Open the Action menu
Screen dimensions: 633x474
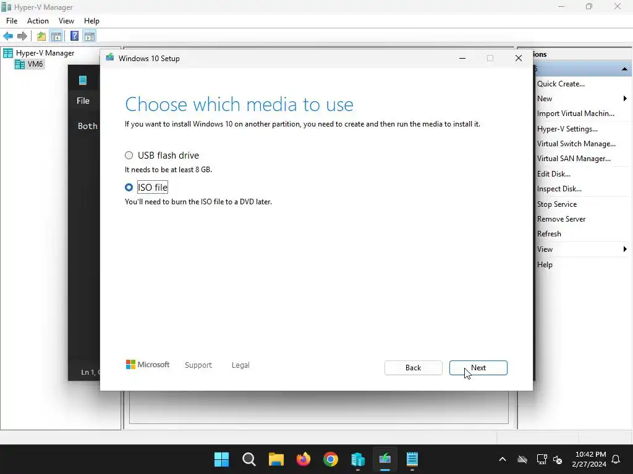(x=38, y=21)
